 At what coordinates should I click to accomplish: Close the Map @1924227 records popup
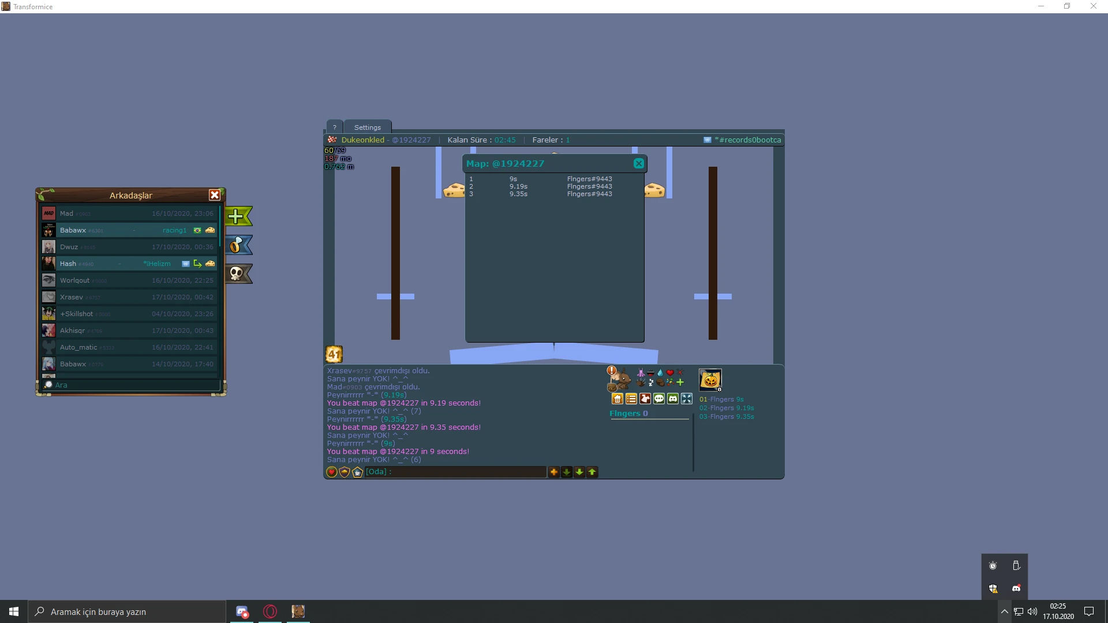point(639,163)
